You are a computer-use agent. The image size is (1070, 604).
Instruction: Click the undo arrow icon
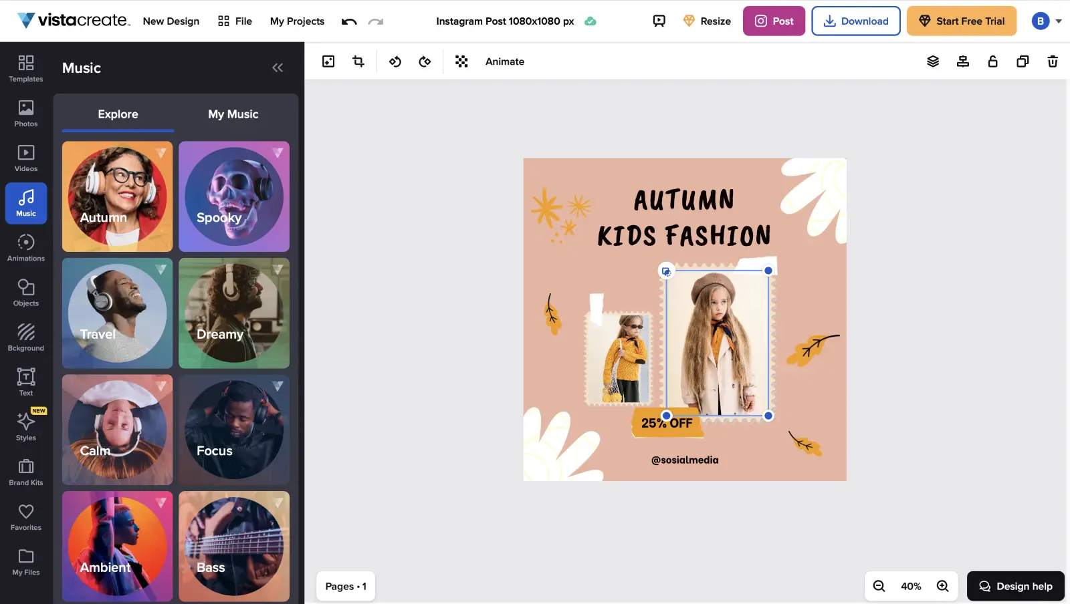click(x=349, y=21)
